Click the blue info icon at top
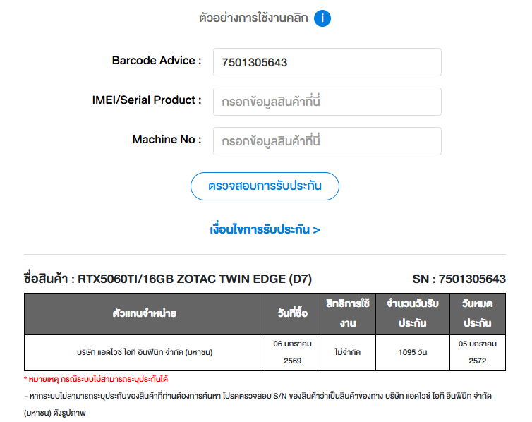This screenshot has height=422, width=532. tap(322, 18)
